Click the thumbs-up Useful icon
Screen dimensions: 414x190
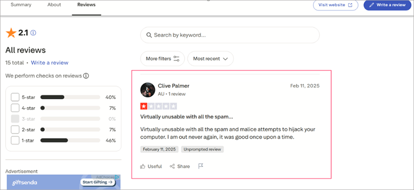tap(143, 166)
